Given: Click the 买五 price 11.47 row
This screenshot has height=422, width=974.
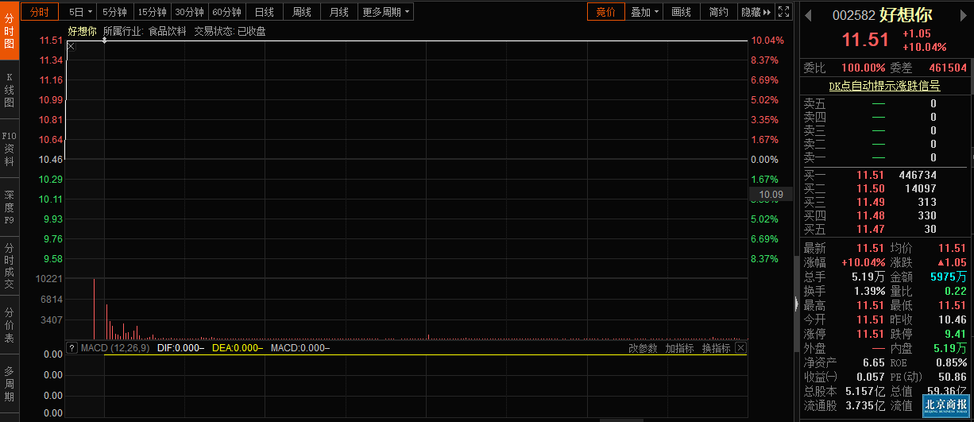Looking at the screenshot, I should [x=884, y=229].
